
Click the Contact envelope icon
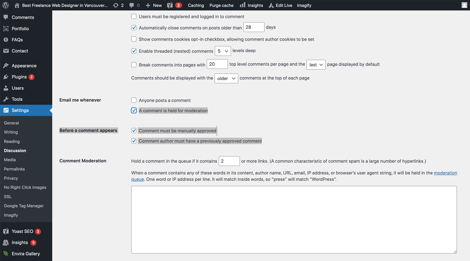tap(6, 51)
